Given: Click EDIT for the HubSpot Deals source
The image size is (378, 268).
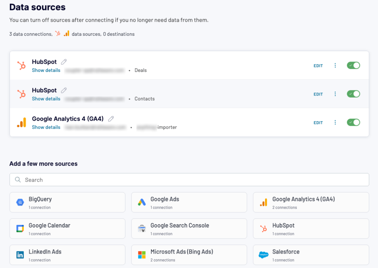Looking at the screenshot, I should (x=318, y=66).
